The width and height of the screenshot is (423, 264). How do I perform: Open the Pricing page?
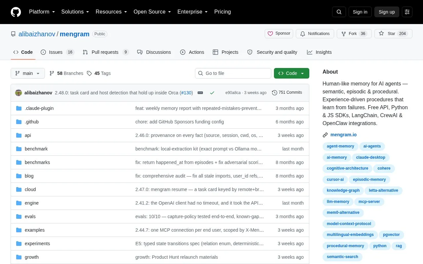coord(222,12)
